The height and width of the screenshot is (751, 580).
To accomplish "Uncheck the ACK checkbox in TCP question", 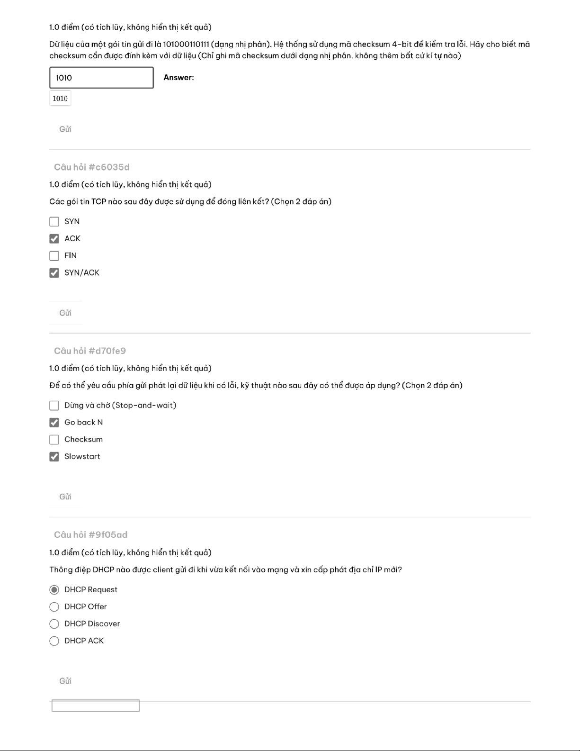I will [54, 239].
